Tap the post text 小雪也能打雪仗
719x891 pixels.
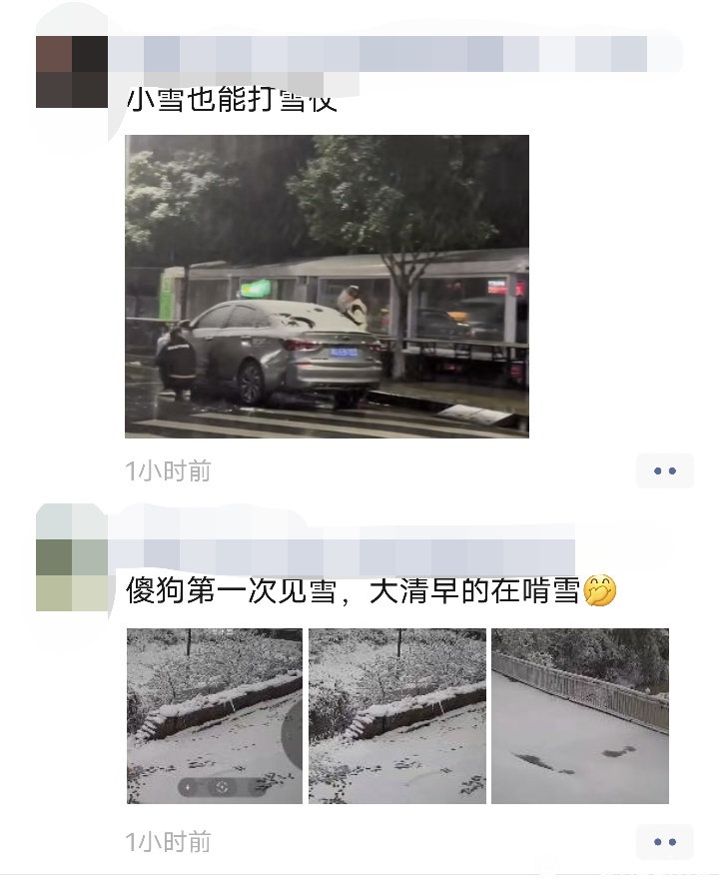tap(232, 100)
